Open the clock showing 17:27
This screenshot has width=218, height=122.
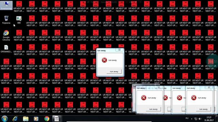pyautogui.click(x=209, y=119)
